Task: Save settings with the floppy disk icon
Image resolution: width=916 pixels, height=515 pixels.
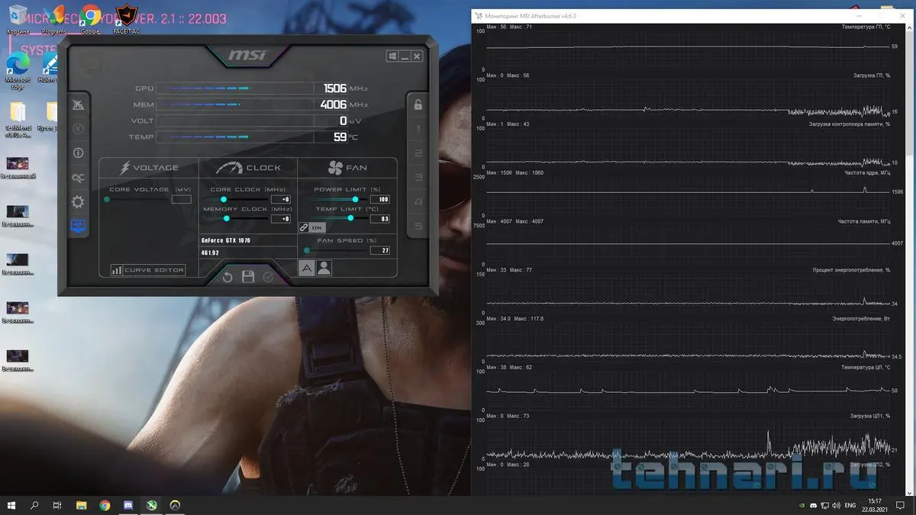Action: 248,277
